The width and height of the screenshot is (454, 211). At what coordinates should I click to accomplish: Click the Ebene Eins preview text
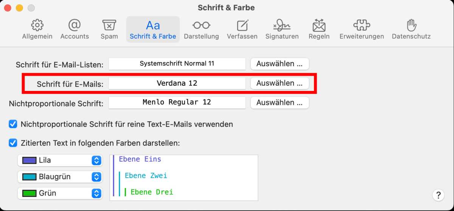click(140, 159)
